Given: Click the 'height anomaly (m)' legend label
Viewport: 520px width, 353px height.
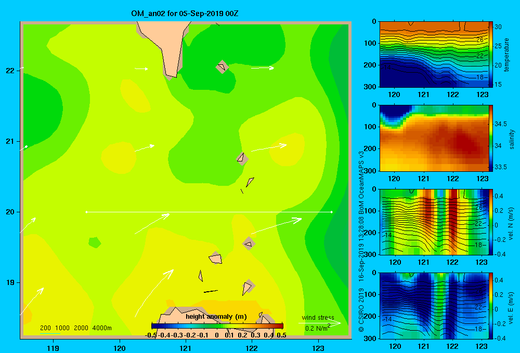Looking at the screenshot, I should click(216, 317).
